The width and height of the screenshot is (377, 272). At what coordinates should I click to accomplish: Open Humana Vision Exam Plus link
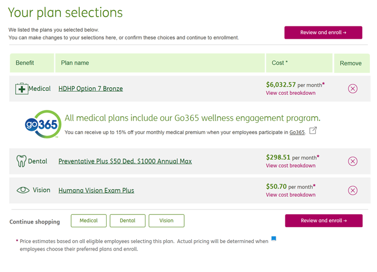pos(96,190)
